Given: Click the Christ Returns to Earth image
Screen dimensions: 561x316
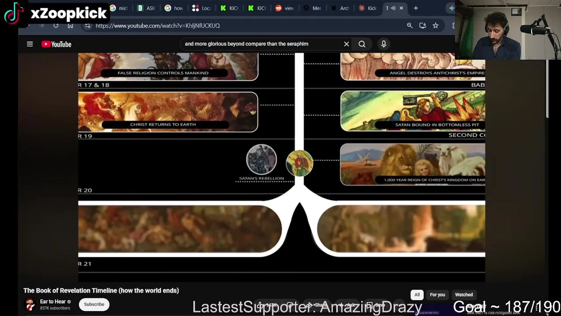Looking at the screenshot, I should point(168,111).
